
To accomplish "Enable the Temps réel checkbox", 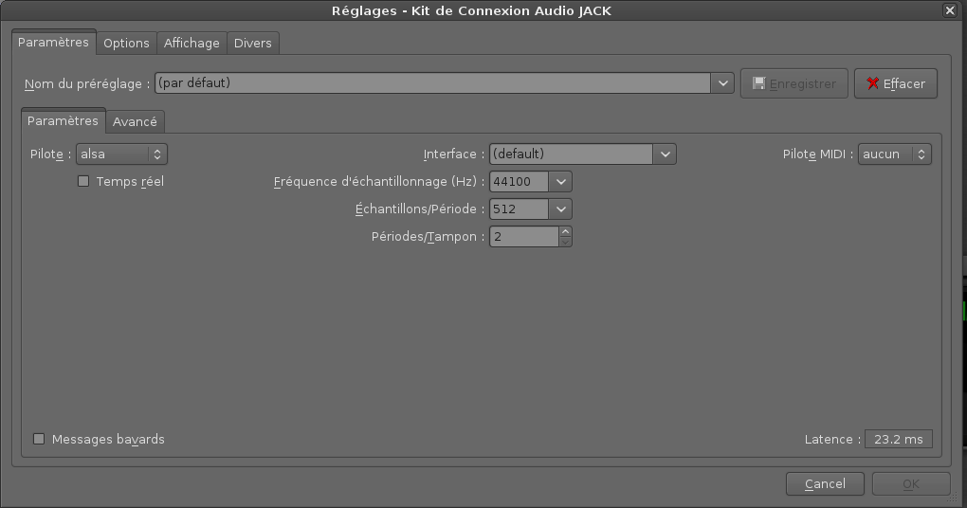I will click(83, 181).
